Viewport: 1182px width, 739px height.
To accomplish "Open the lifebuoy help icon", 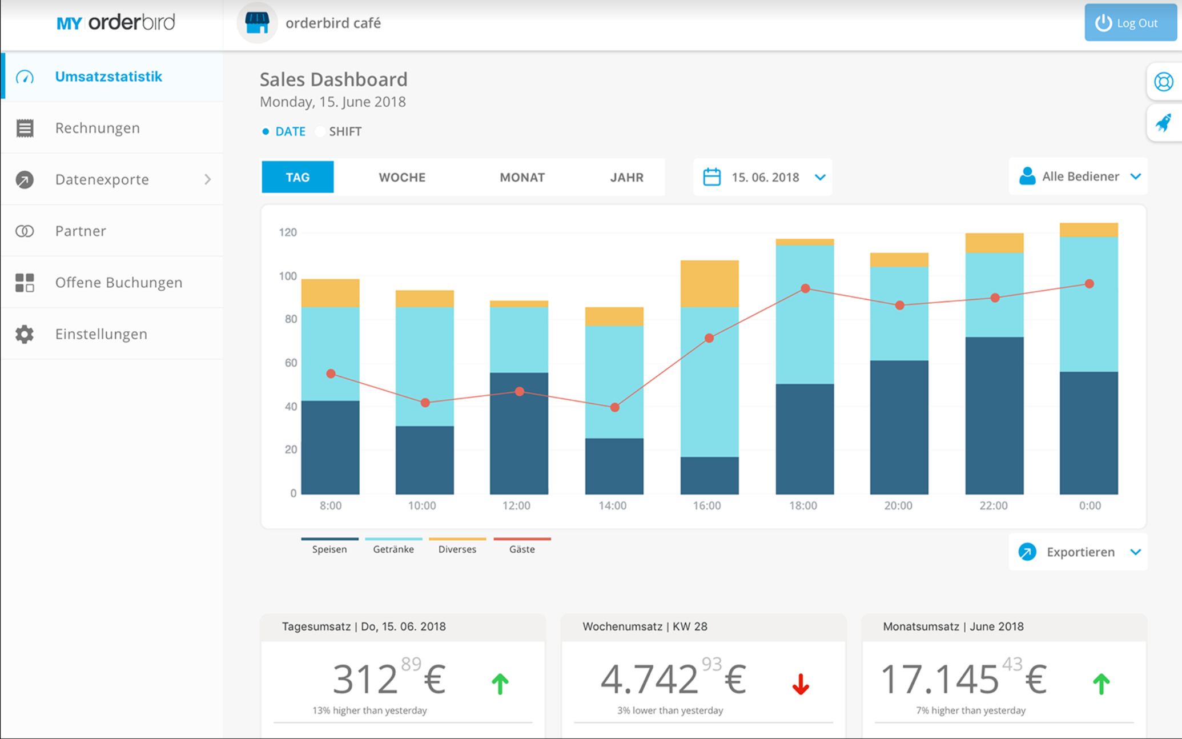I will click(1163, 82).
